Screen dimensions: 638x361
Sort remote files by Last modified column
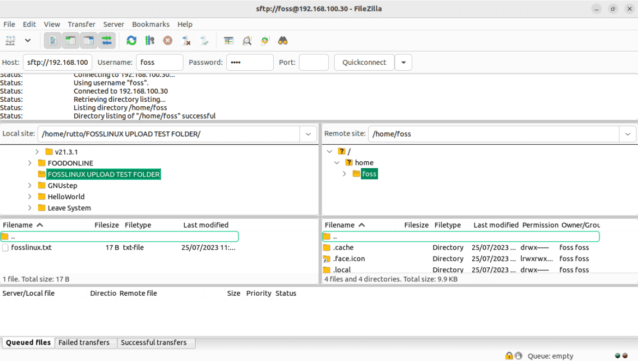click(x=496, y=225)
